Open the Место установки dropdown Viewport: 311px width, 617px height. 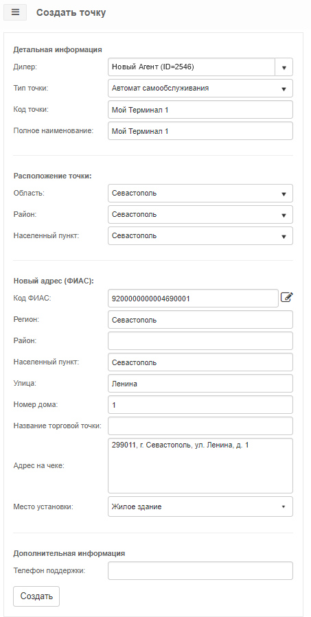click(x=200, y=507)
